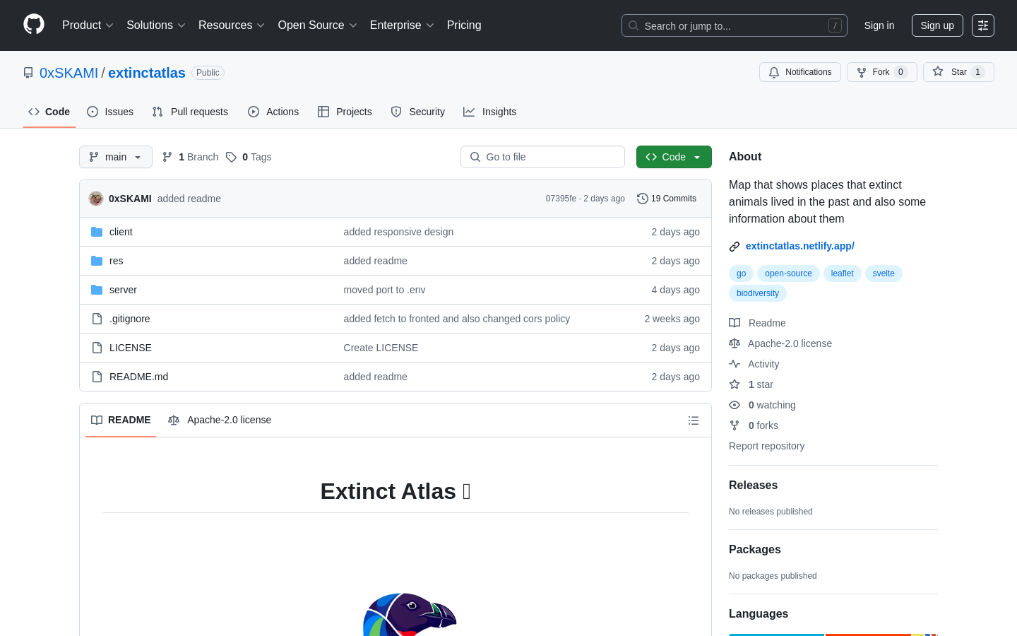This screenshot has width=1017, height=636.
Task: View the 0 watching watchers
Action: (763, 405)
